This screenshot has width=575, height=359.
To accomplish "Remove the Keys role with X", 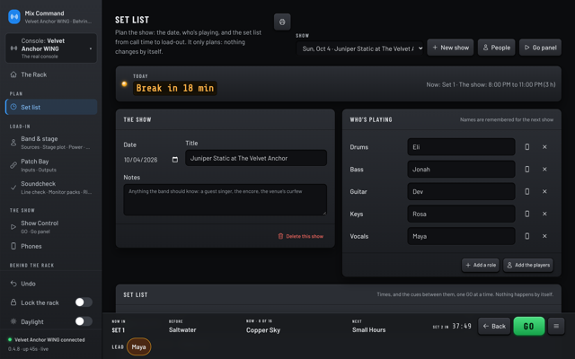I will point(544,214).
